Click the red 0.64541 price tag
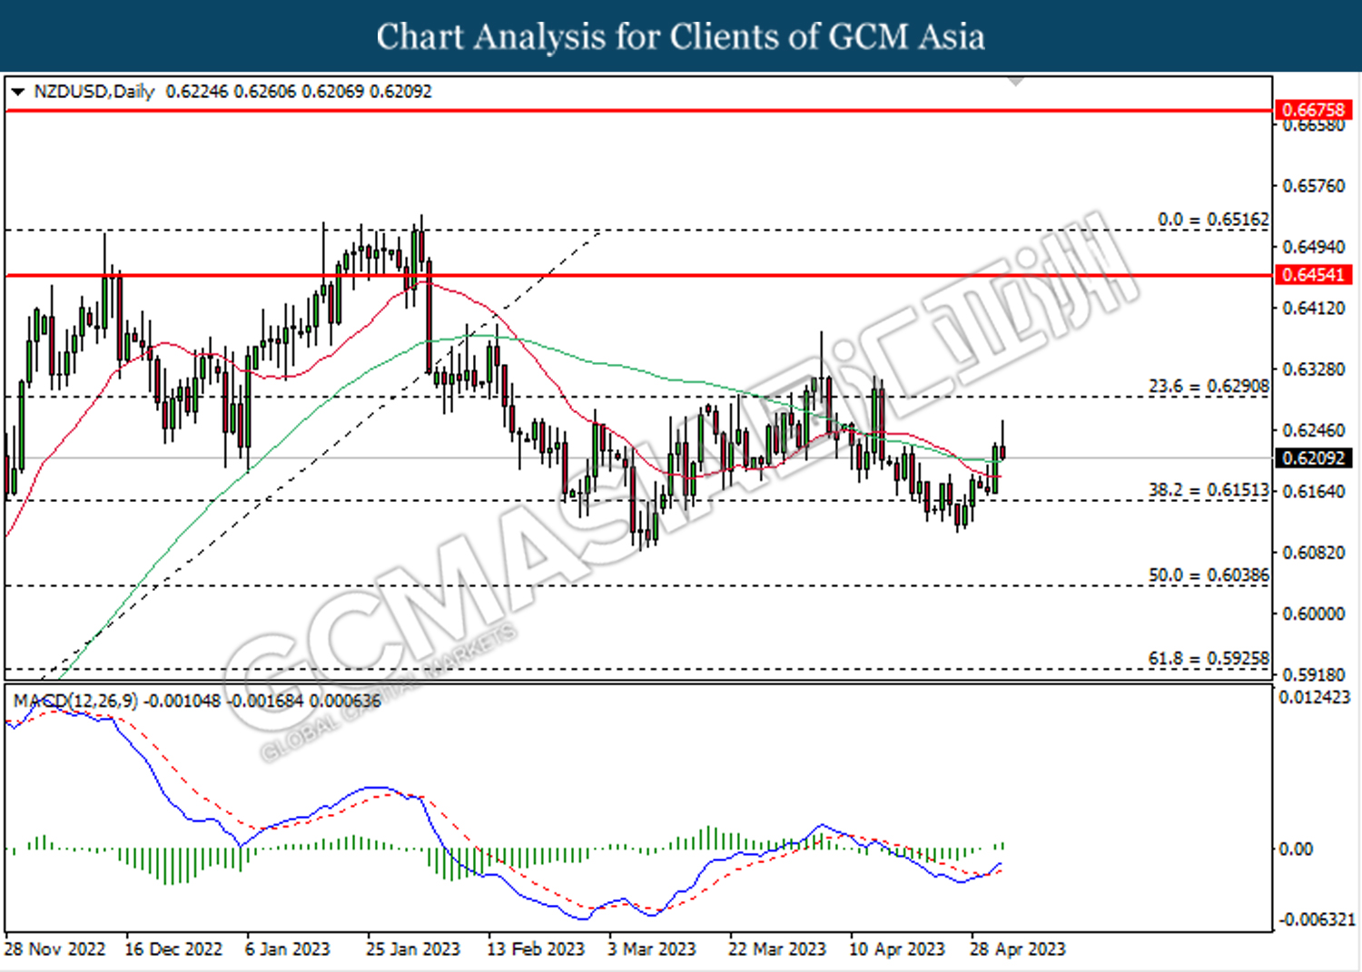Screen dimensions: 1362x972 pos(1313,274)
